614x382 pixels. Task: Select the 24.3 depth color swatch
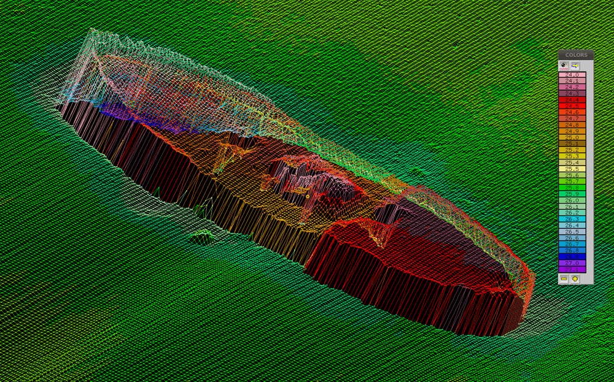click(x=572, y=94)
